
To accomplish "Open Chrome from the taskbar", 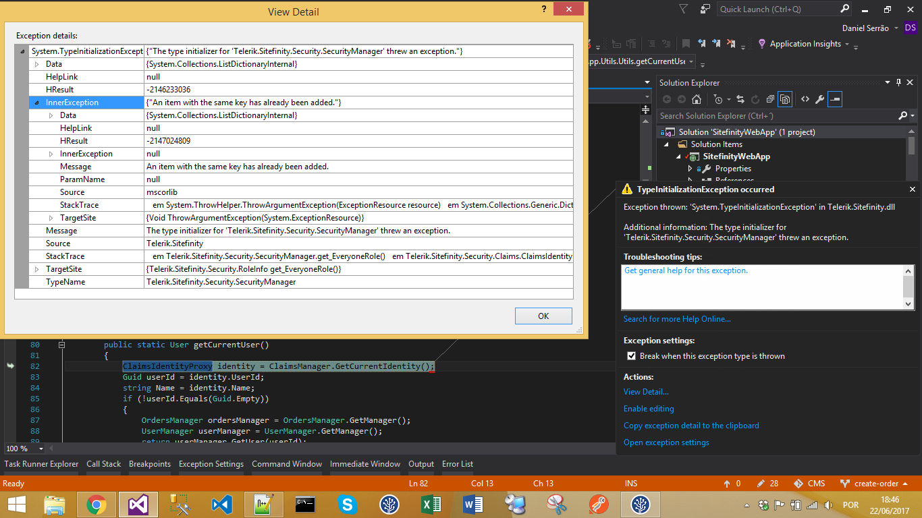I will [x=97, y=505].
